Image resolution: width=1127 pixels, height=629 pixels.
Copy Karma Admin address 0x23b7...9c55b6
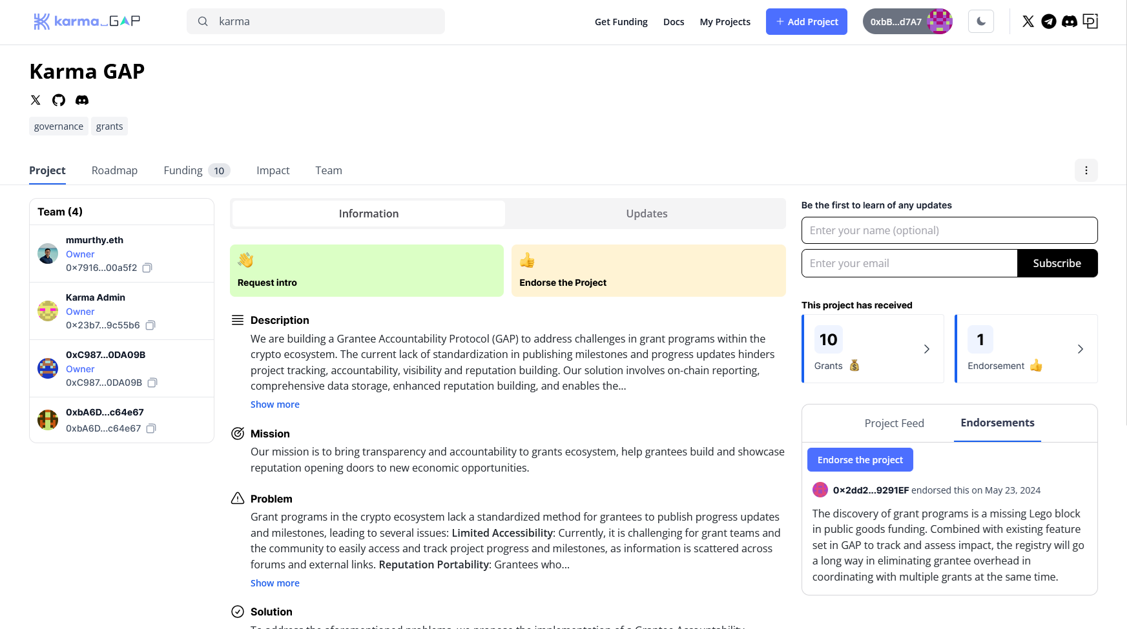[x=150, y=325]
